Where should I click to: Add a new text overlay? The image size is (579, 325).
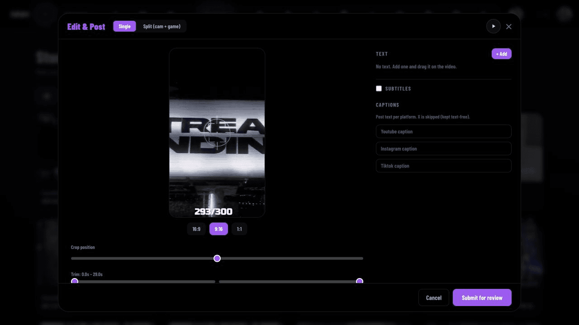click(502, 54)
